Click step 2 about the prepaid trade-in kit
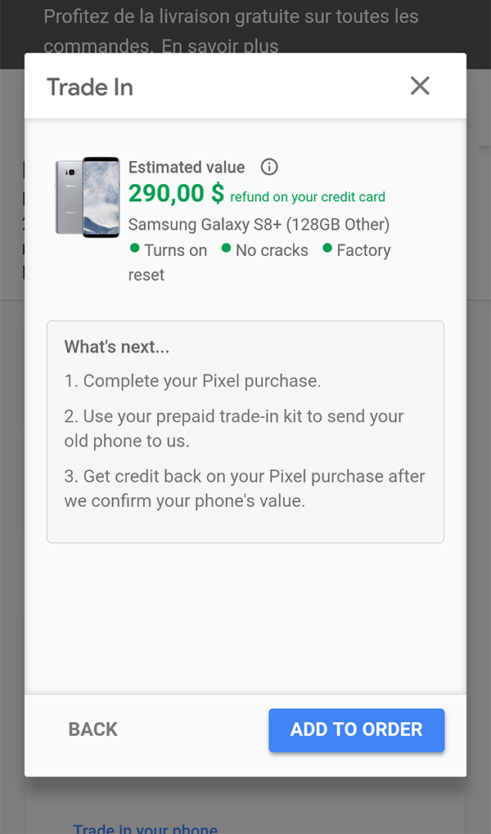This screenshot has width=491, height=834. pyautogui.click(x=234, y=428)
